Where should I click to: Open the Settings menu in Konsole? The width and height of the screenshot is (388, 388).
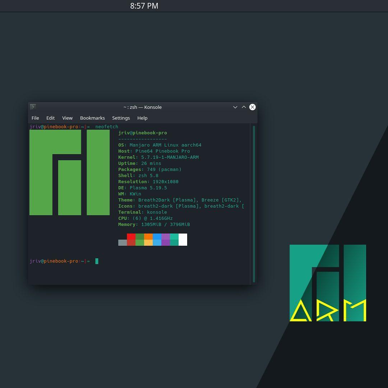point(121,118)
